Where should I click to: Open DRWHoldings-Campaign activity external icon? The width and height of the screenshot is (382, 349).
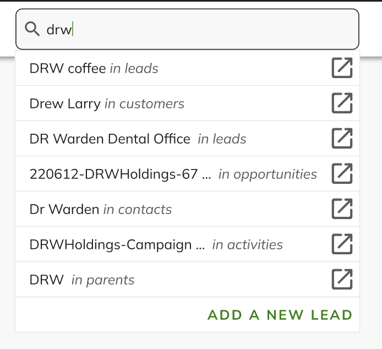click(342, 244)
